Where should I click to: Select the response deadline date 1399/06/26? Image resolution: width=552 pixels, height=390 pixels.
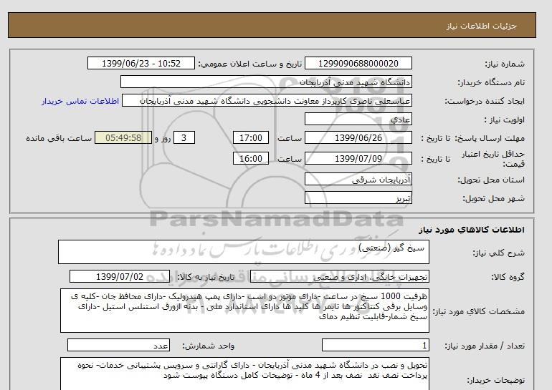point(358,137)
